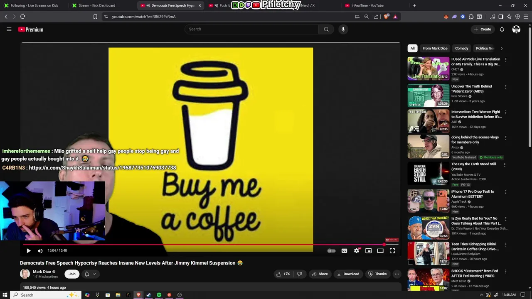This screenshot has height=299, width=532.
Task: Like the video thumbs up 17K
Action: pyautogui.click(x=283, y=274)
